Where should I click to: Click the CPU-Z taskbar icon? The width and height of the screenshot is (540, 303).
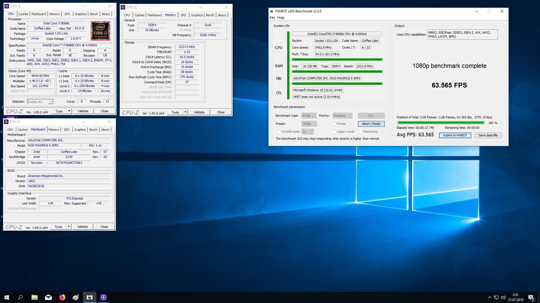[x=103, y=297]
